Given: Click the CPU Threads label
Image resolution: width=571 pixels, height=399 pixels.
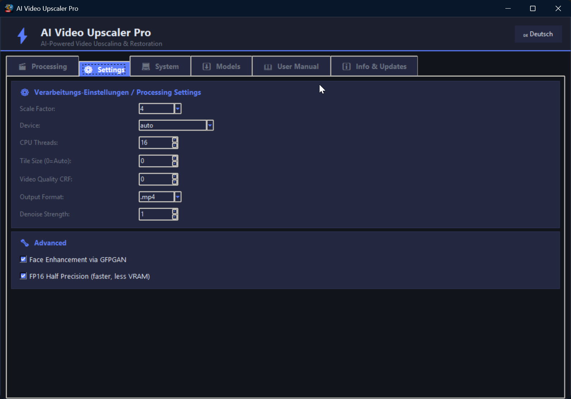Looking at the screenshot, I should coord(39,143).
